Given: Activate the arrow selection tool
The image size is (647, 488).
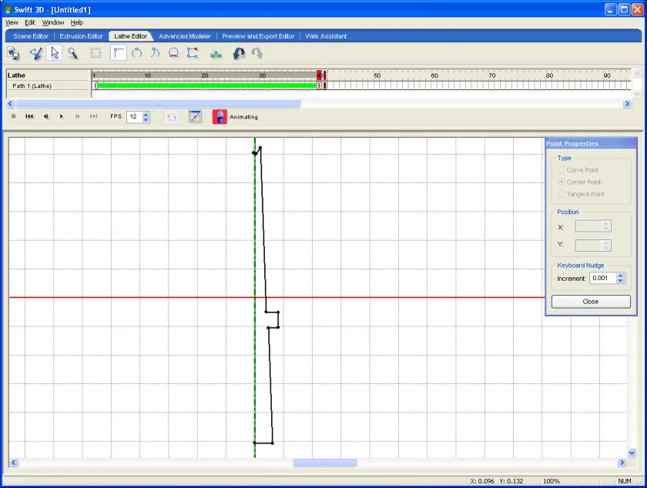Looking at the screenshot, I should (55, 53).
